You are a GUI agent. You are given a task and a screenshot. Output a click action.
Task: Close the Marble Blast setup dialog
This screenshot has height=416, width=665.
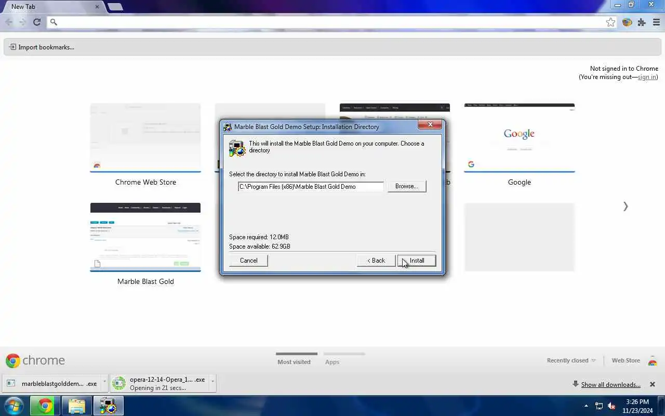430,125
